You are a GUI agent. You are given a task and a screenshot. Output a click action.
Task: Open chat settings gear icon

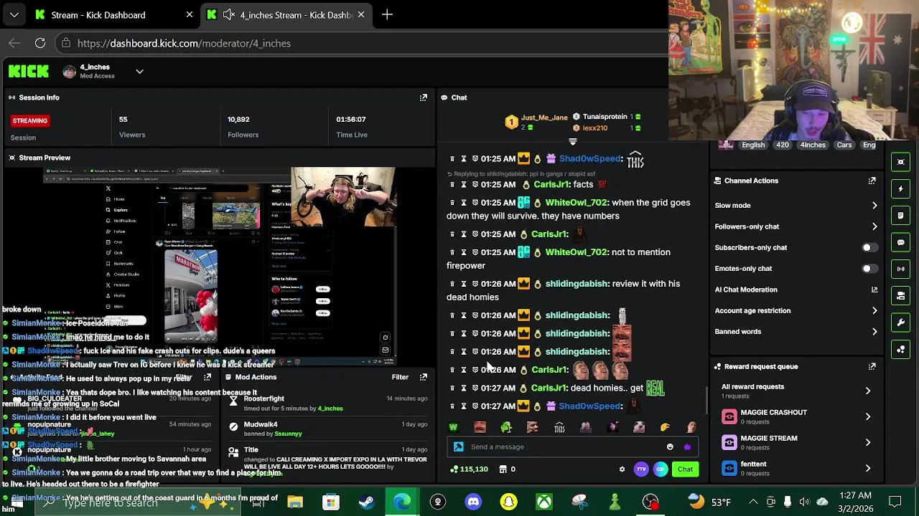622,469
